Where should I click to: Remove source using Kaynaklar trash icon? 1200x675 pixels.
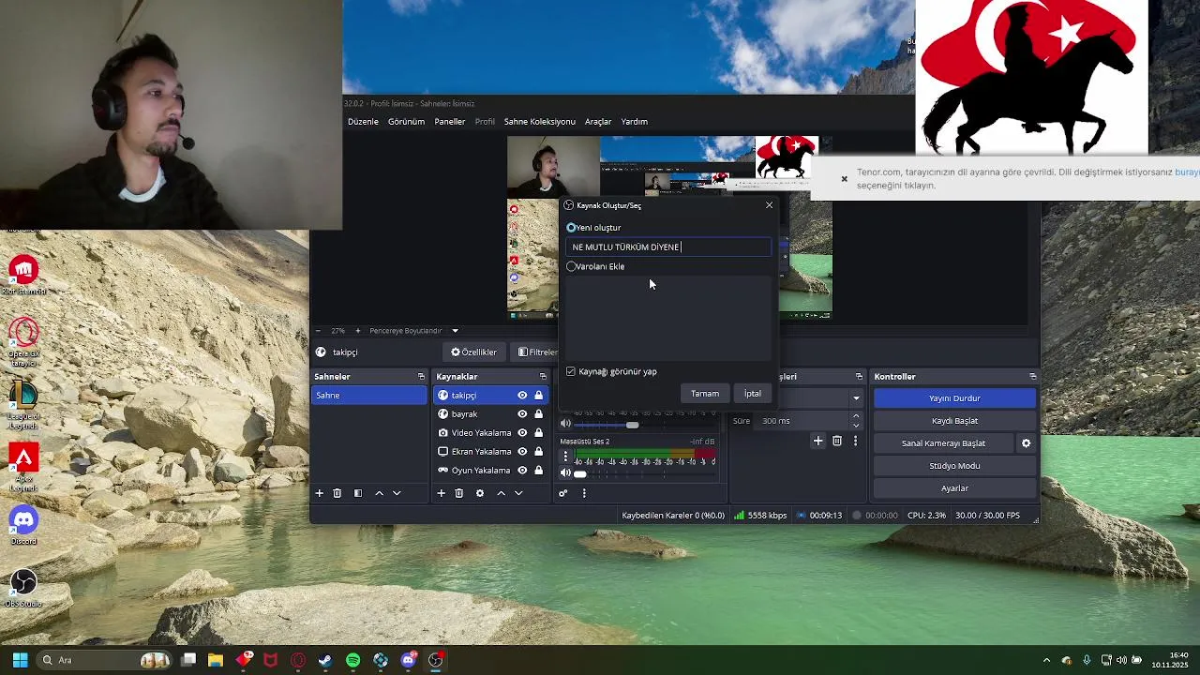tap(459, 493)
